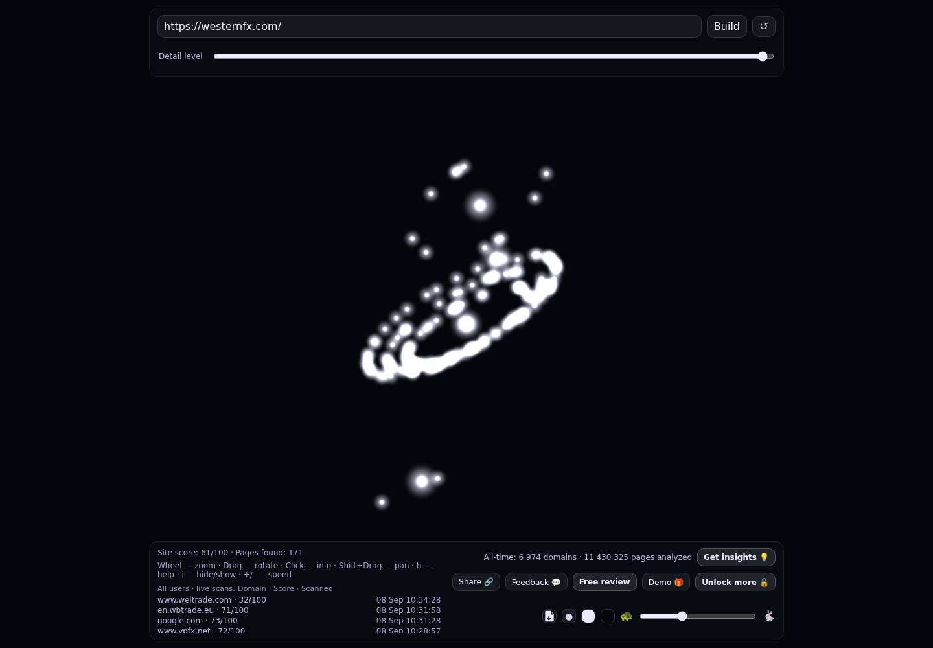This screenshot has width=933, height=648.
Task: Click the round dot record icon
Action: coord(569,616)
